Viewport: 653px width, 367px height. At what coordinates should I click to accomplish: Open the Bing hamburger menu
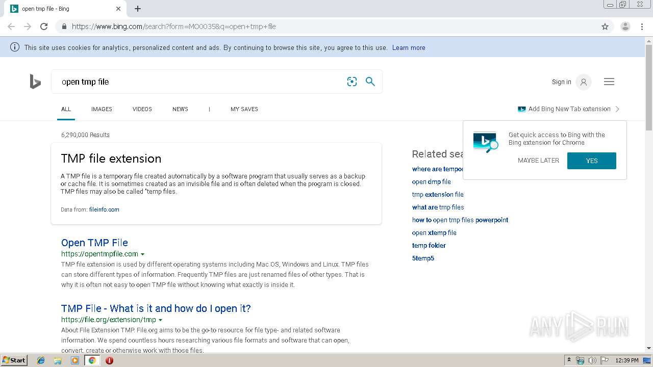click(x=609, y=82)
